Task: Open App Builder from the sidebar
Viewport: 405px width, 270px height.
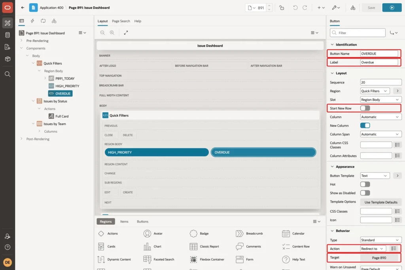Action: pyautogui.click(x=8, y=23)
